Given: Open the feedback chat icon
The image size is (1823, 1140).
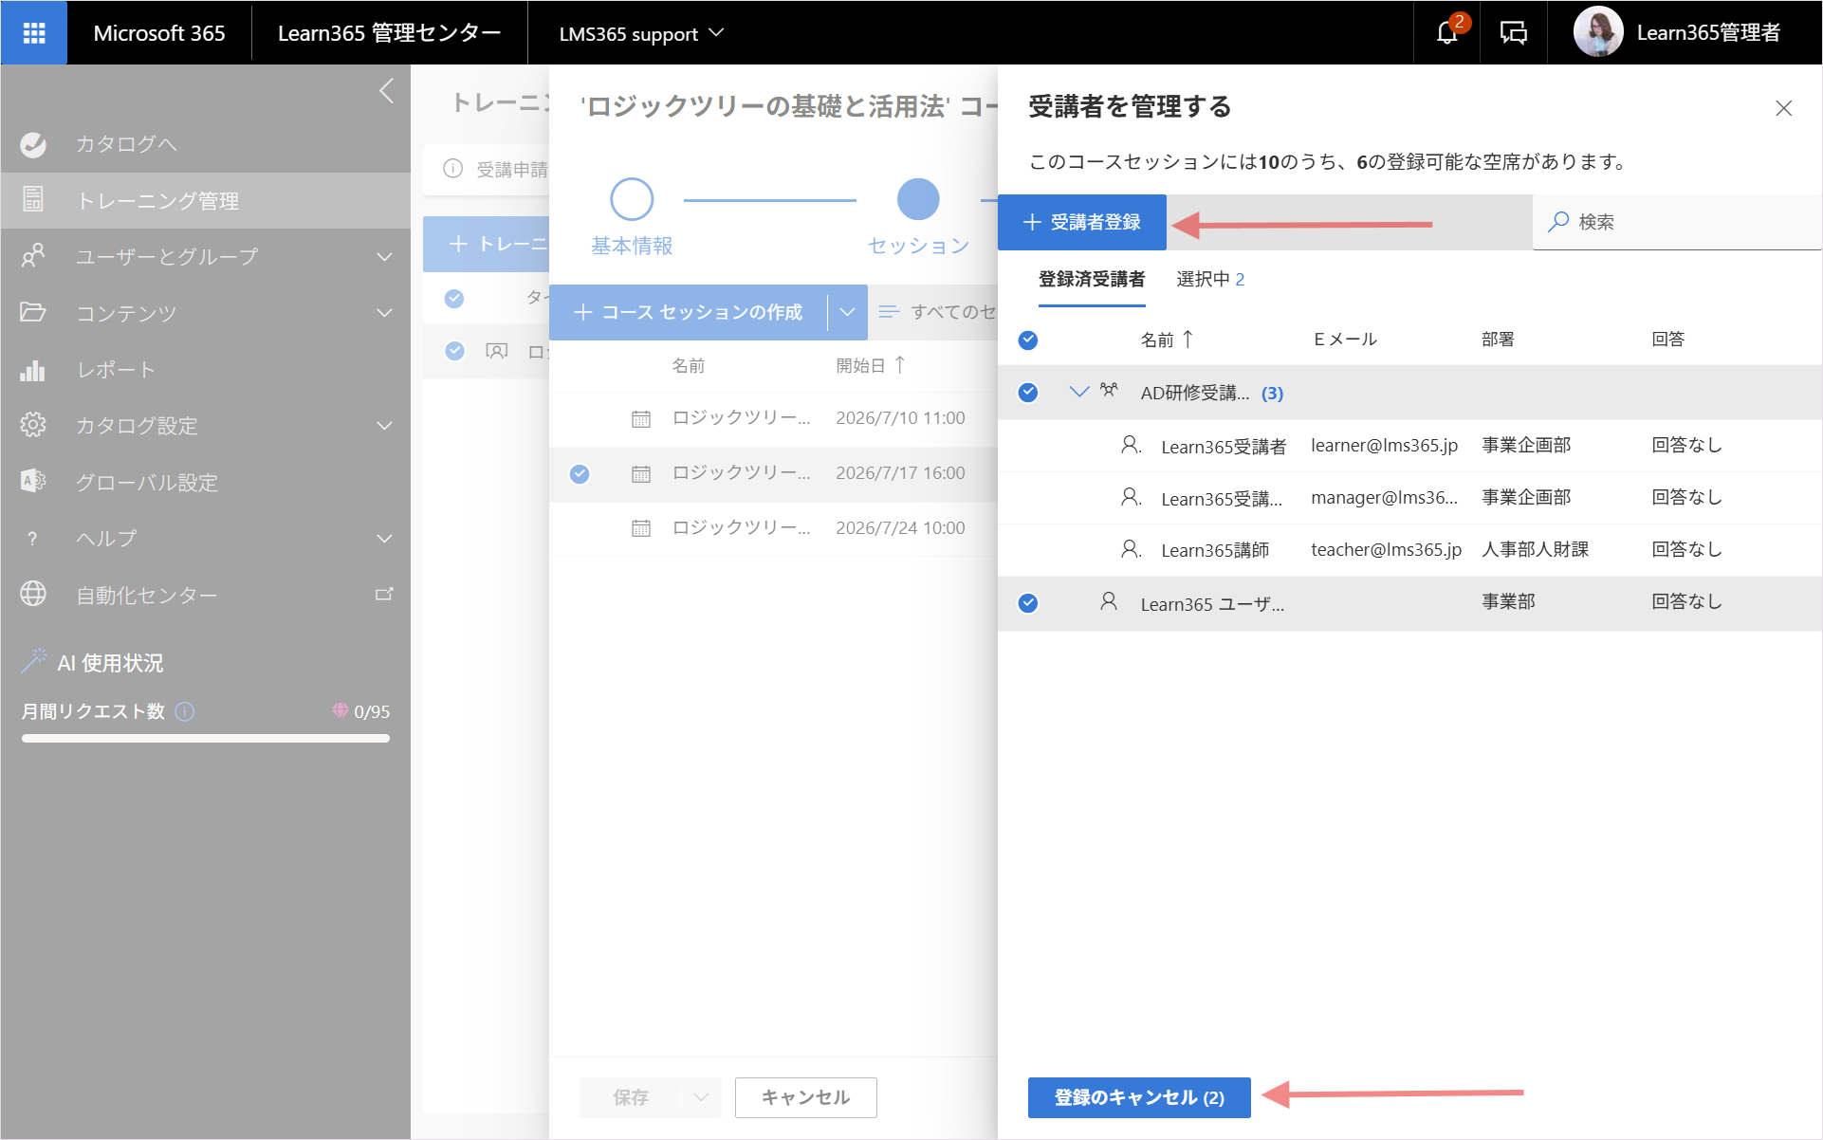Looking at the screenshot, I should tap(1514, 33).
